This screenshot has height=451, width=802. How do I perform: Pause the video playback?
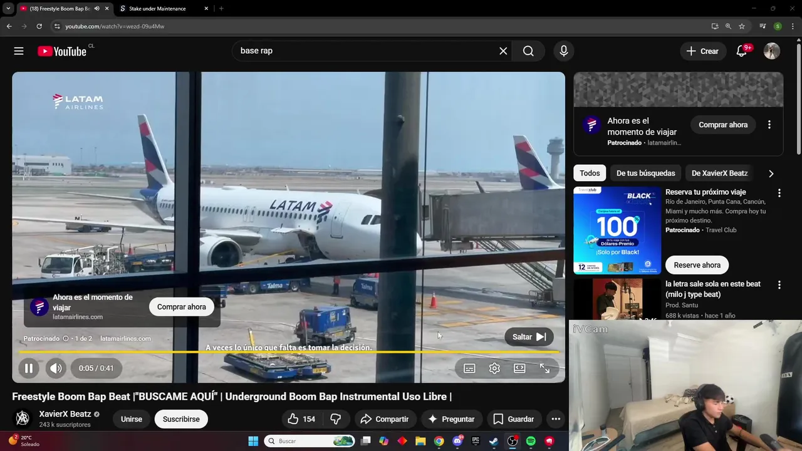29,368
